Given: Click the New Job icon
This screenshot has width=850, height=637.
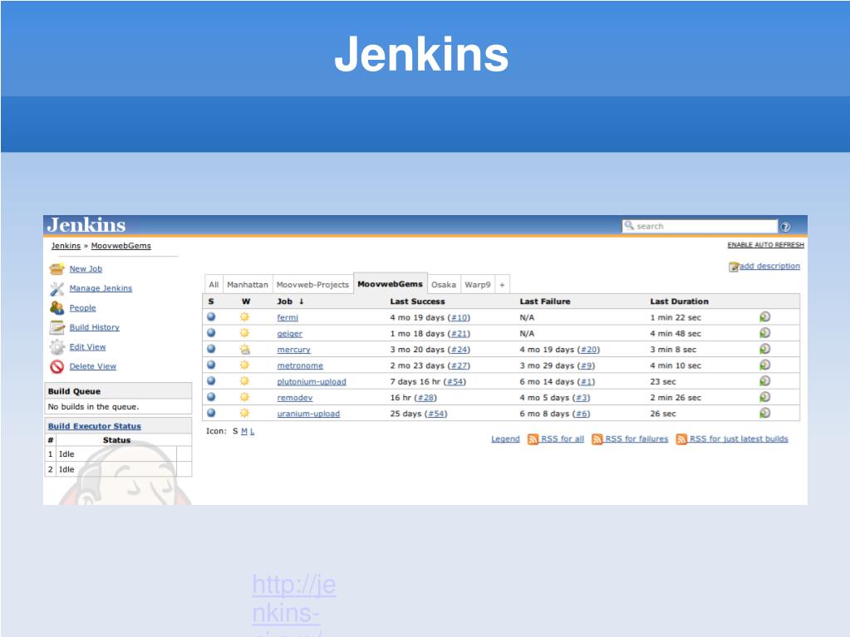Looking at the screenshot, I should pyautogui.click(x=57, y=268).
